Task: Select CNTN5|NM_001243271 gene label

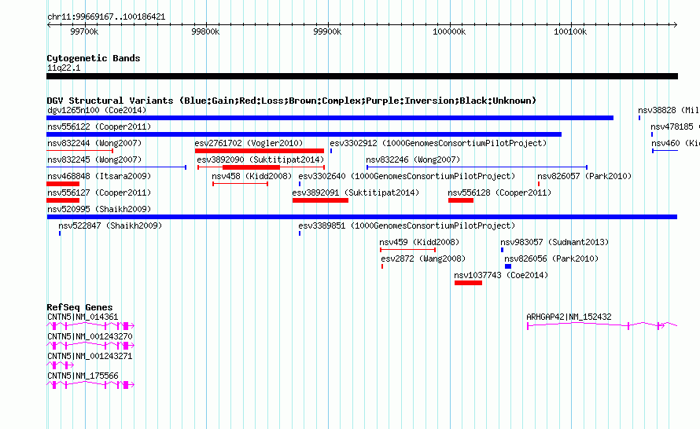Action: [90, 356]
